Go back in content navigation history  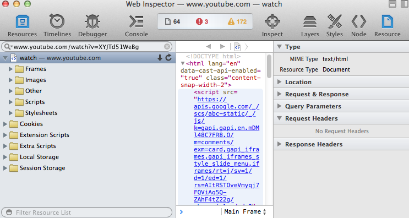pos(209,47)
